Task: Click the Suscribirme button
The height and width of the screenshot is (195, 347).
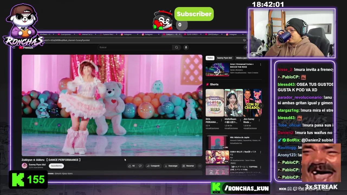Action: click(x=56, y=166)
